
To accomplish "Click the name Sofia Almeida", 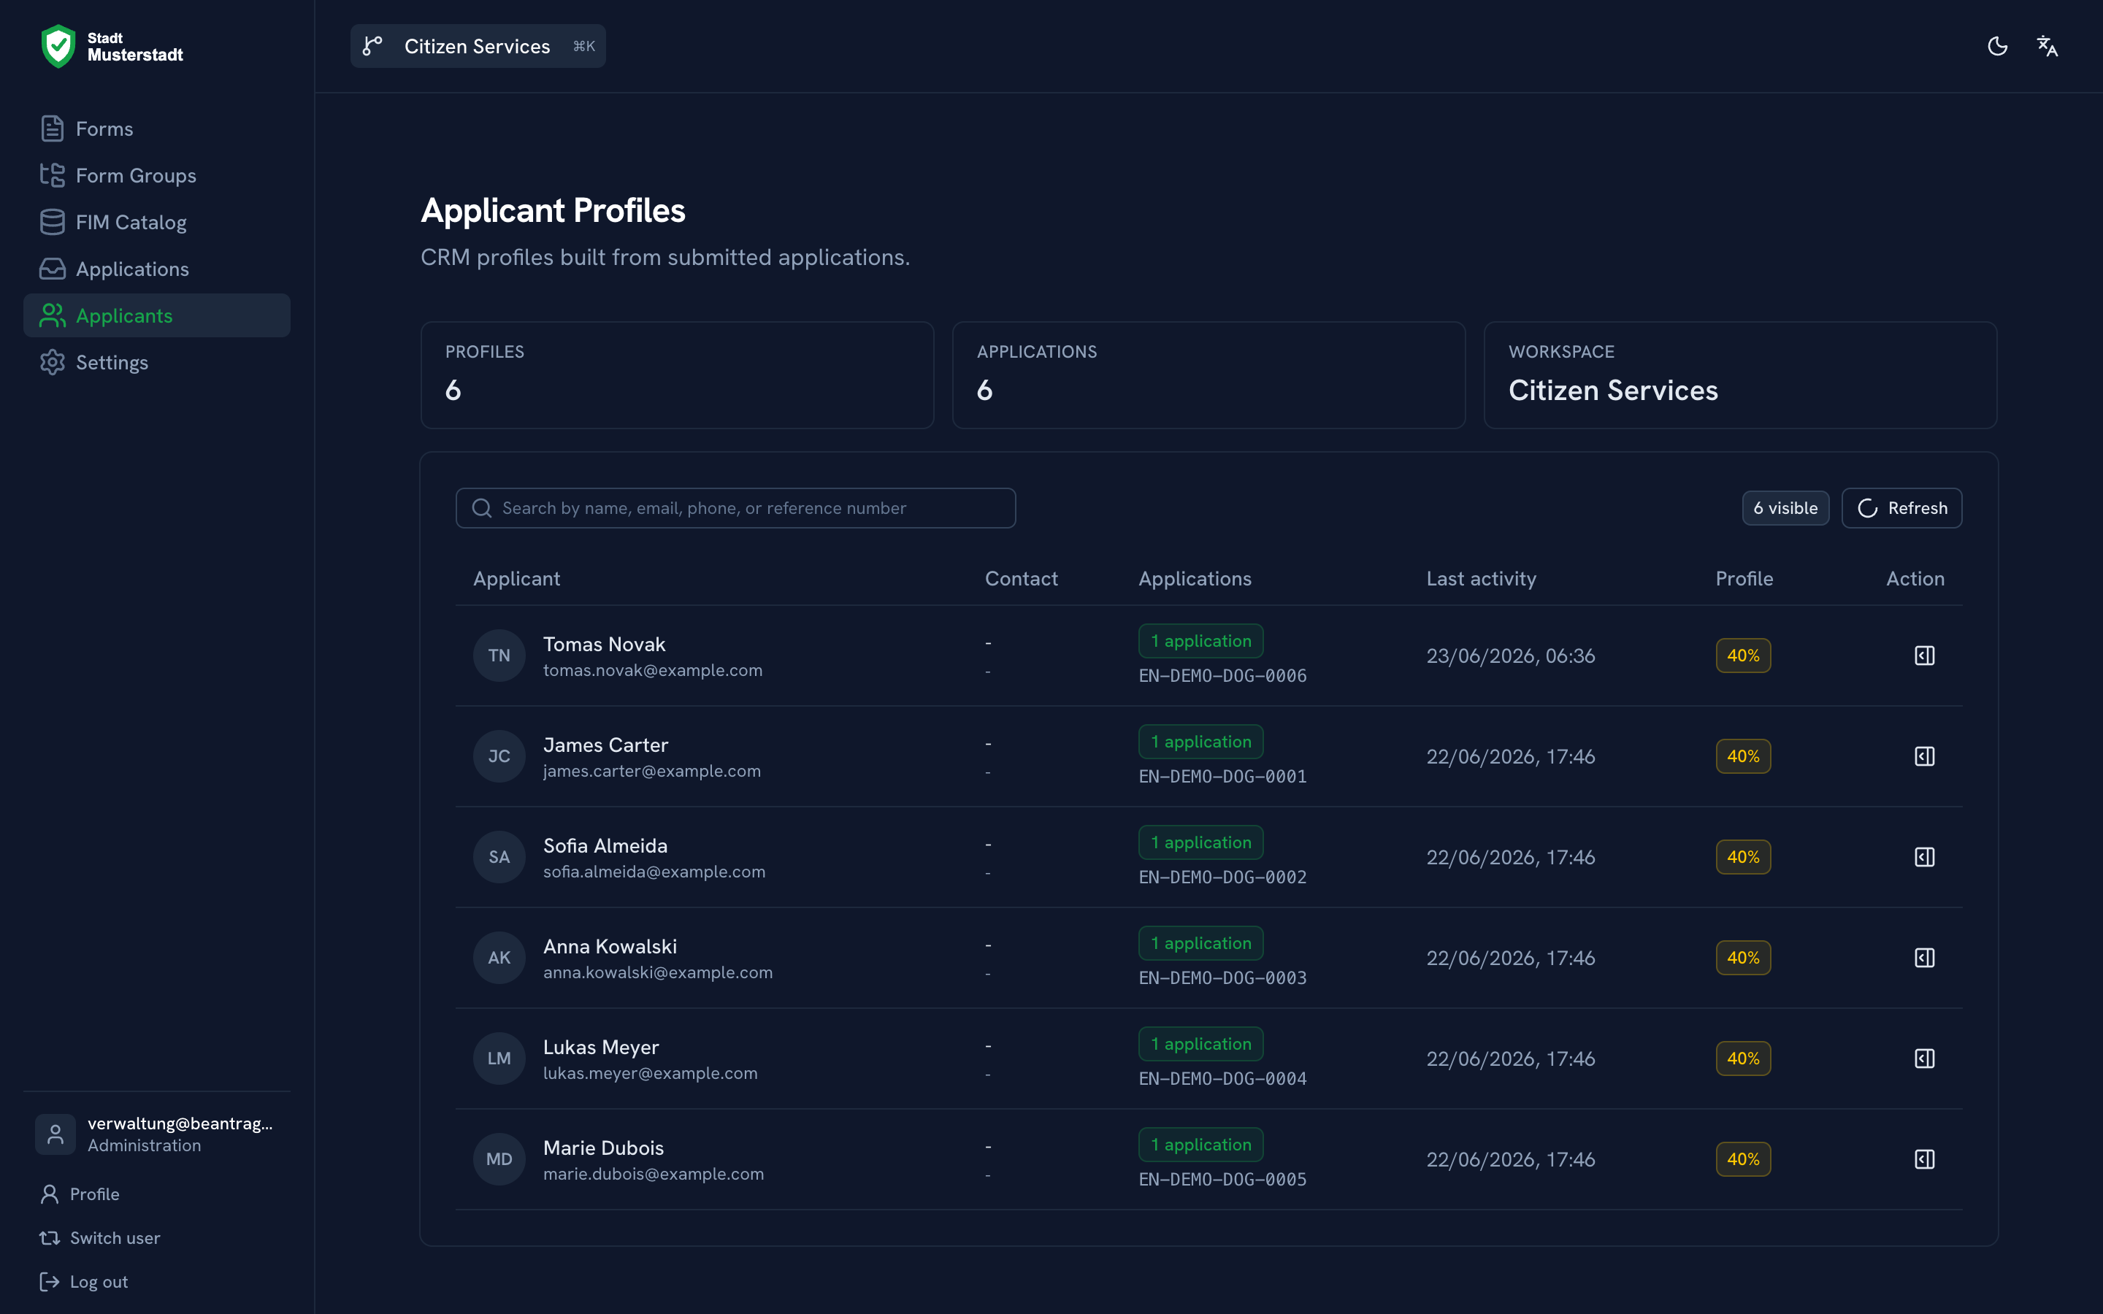I will (x=605, y=845).
